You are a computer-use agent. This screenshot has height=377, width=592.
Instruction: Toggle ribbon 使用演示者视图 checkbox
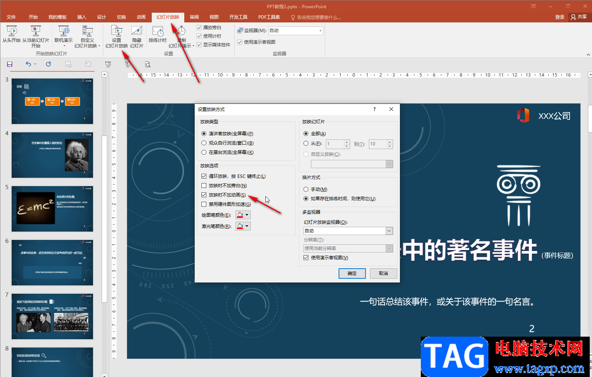(240, 42)
